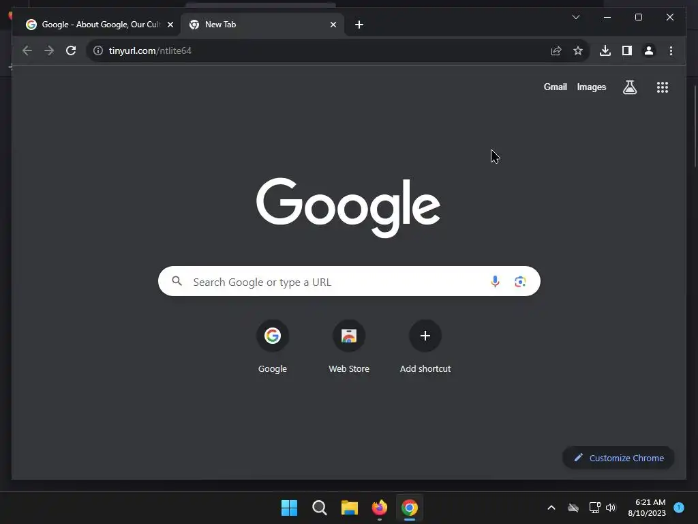Switch to Google - About Google tab
698x524 pixels.
pos(100,25)
